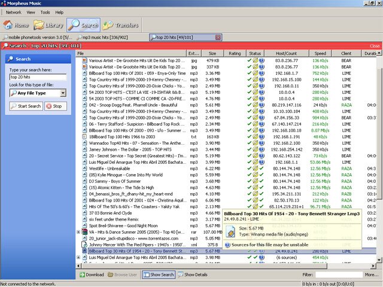Click the mp3 icon of 042 - Snoop Dogg Feat. Pharrell
This screenshot has width=383, height=287.
84,105
